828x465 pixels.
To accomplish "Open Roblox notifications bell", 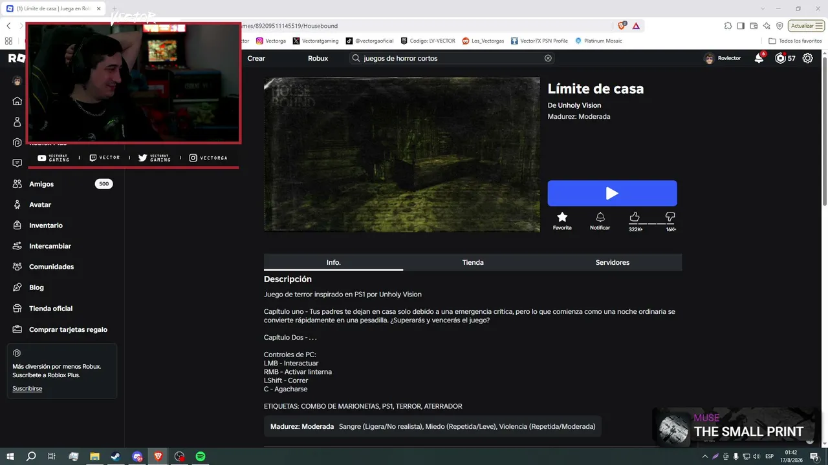I will 759,58.
